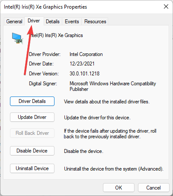Click the 'Disable the device.' description
Screen dimensions: 173x196
83,151
